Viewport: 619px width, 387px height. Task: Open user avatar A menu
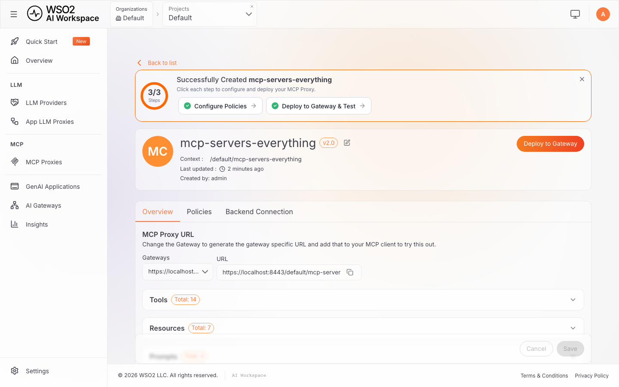point(603,14)
